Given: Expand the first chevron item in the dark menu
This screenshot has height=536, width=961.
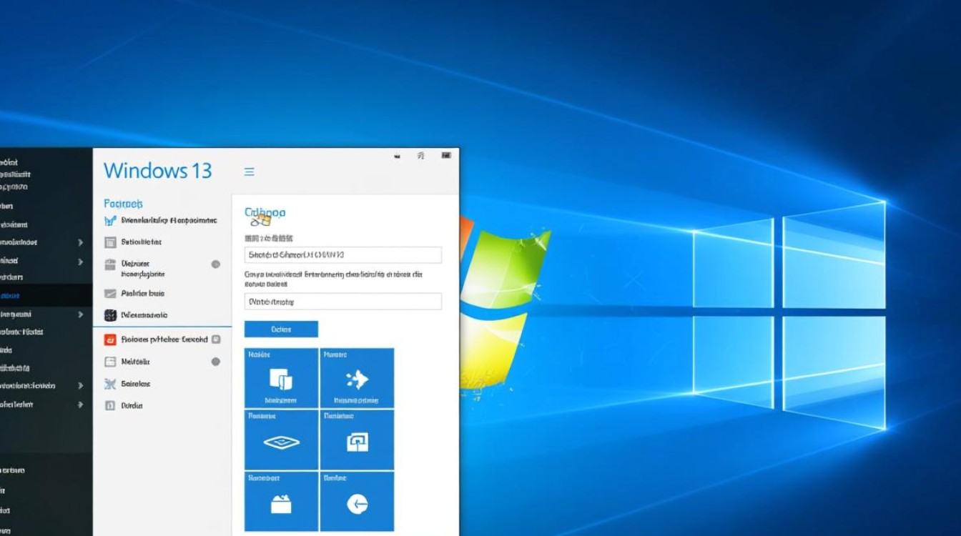Looking at the screenshot, I should (81, 242).
